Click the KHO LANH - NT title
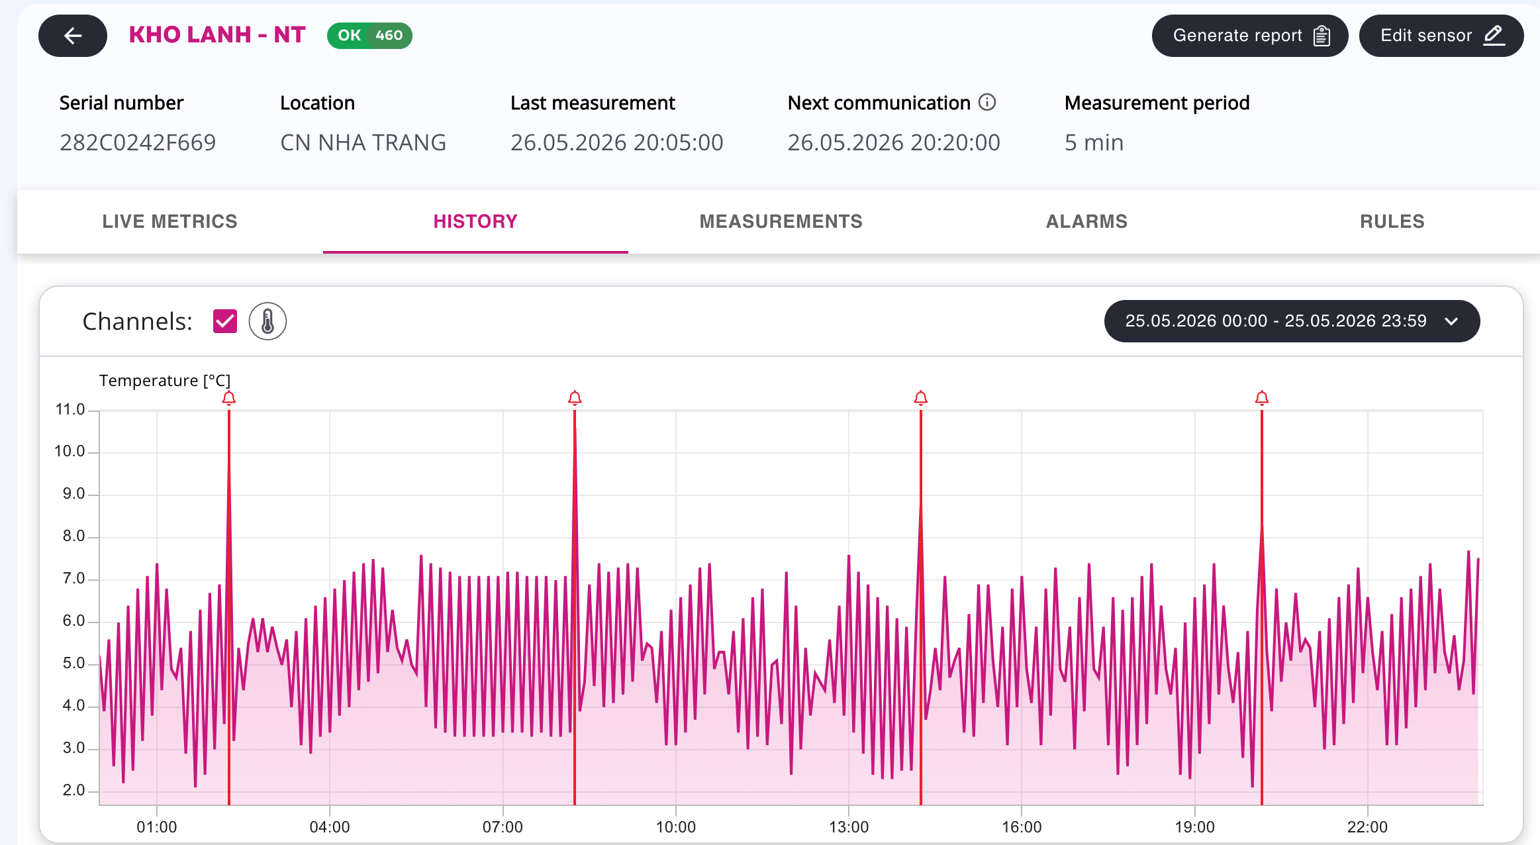 click(217, 34)
